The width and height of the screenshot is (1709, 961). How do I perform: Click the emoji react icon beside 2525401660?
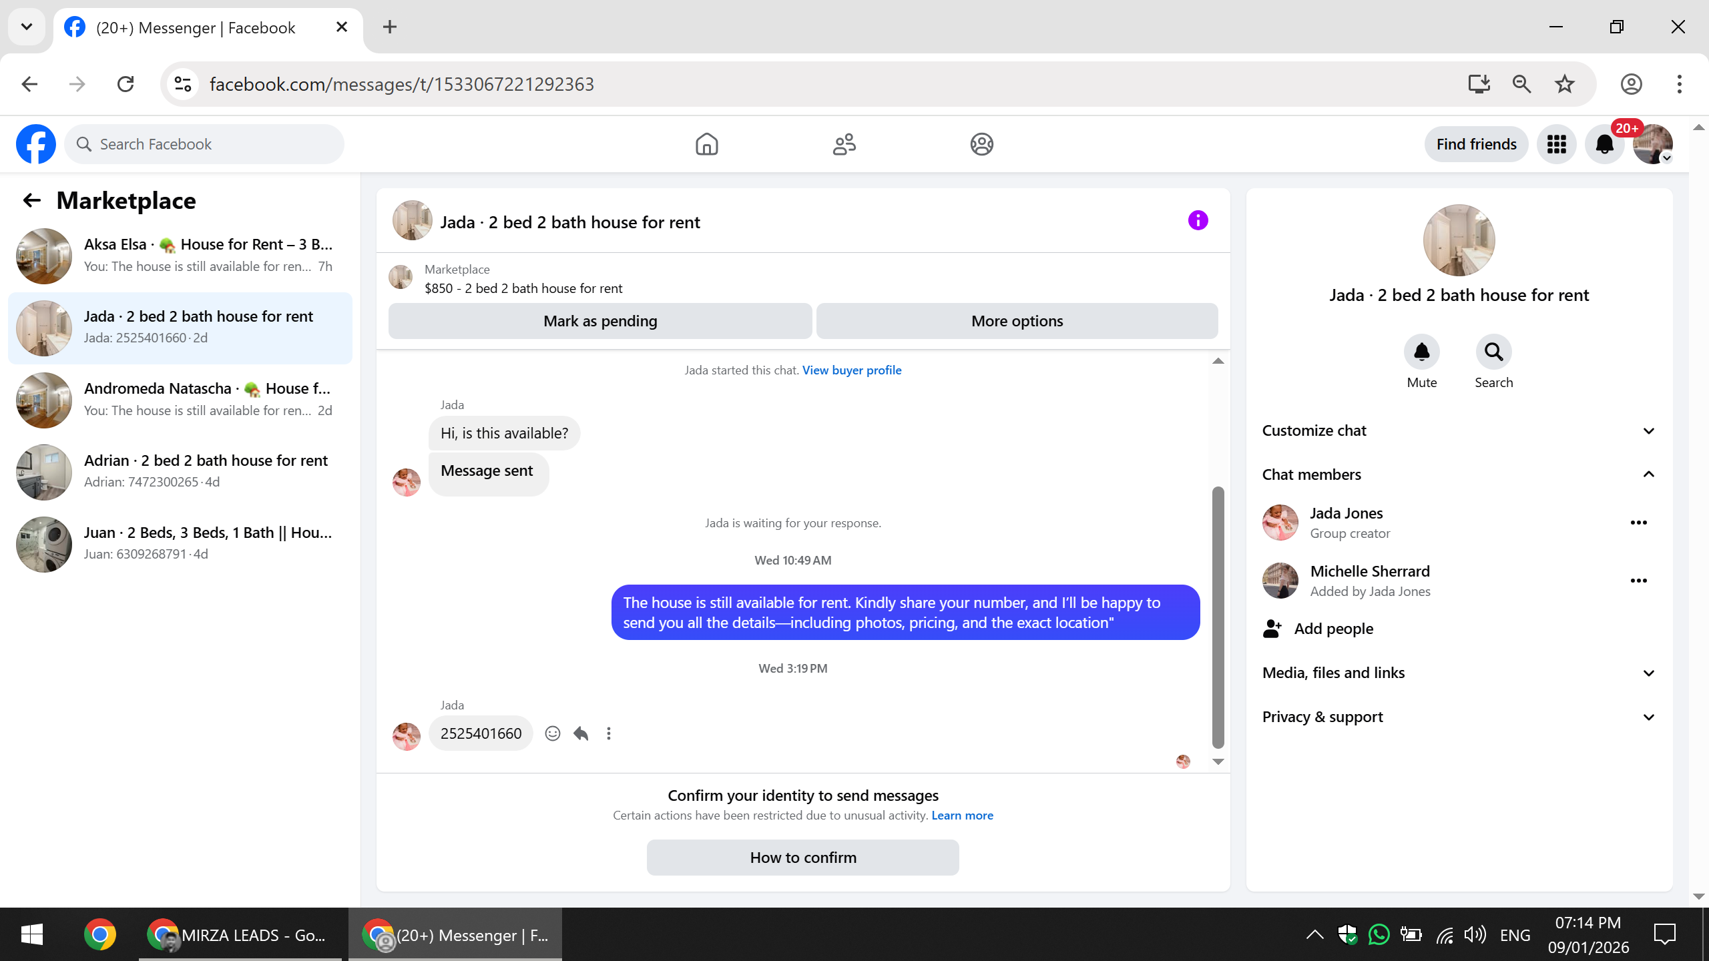coord(552,733)
